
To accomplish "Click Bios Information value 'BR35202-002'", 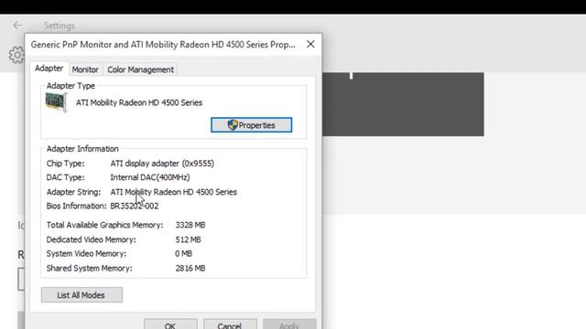I will 135,206.
